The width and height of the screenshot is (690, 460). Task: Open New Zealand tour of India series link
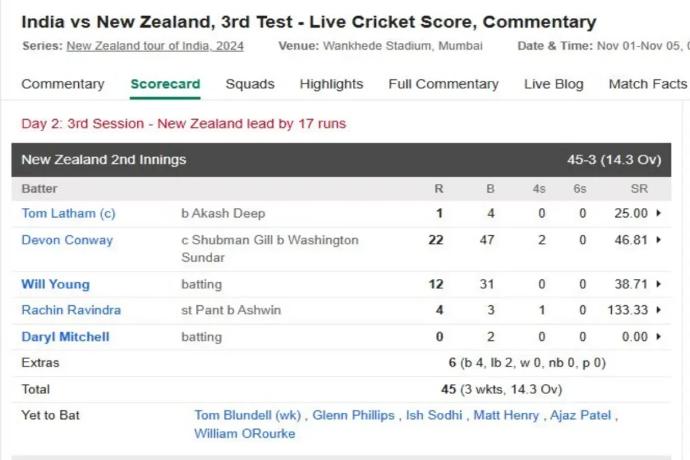pyautogui.click(x=155, y=46)
